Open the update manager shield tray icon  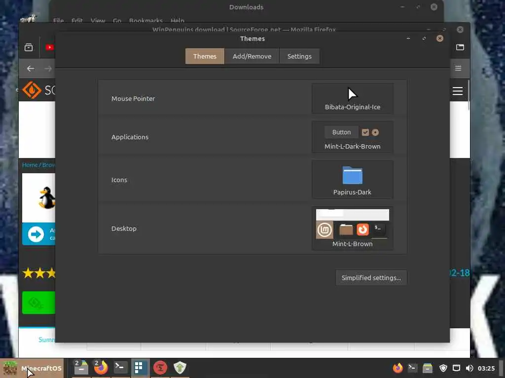[443, 368]
